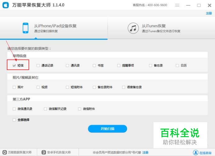Click the 开始扫描 button

[x=107, y=129]
